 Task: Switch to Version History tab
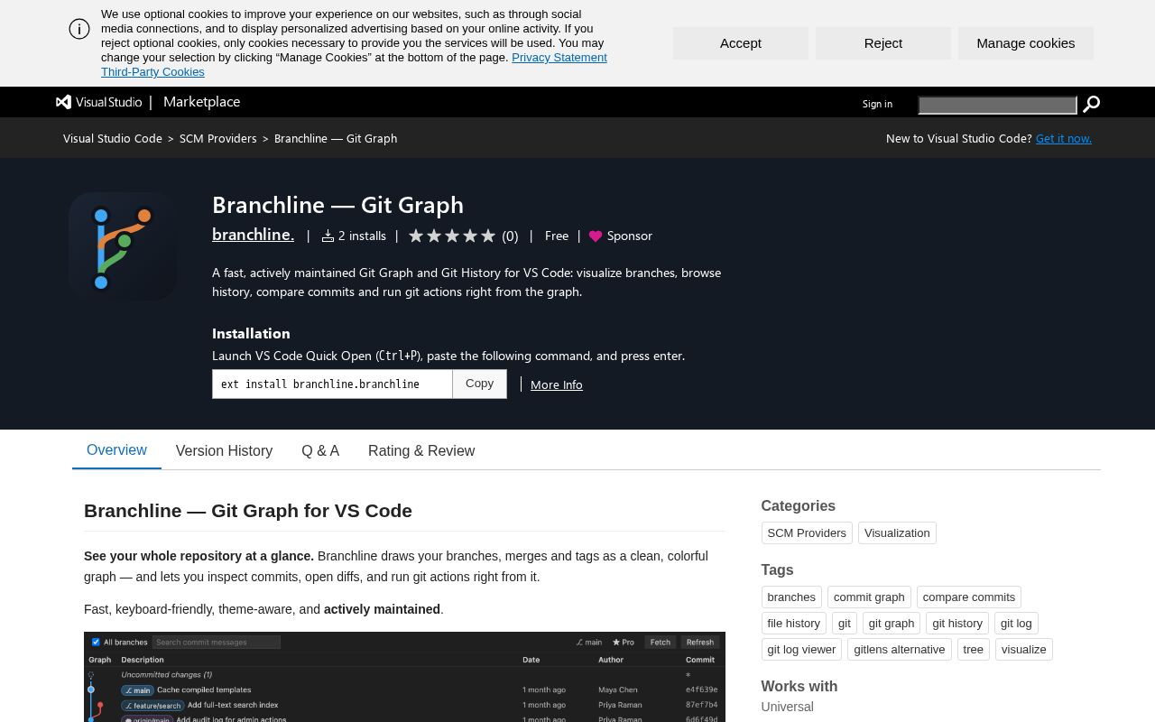pyautogui.click(x=224, y=451)
